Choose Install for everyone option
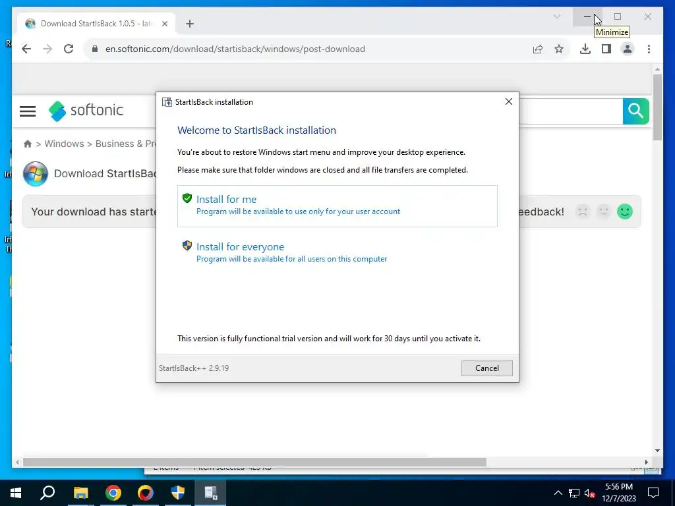Image resolution: width=675 pixels, height=506 pixels. pyautogui.click(x=337, y=252)
